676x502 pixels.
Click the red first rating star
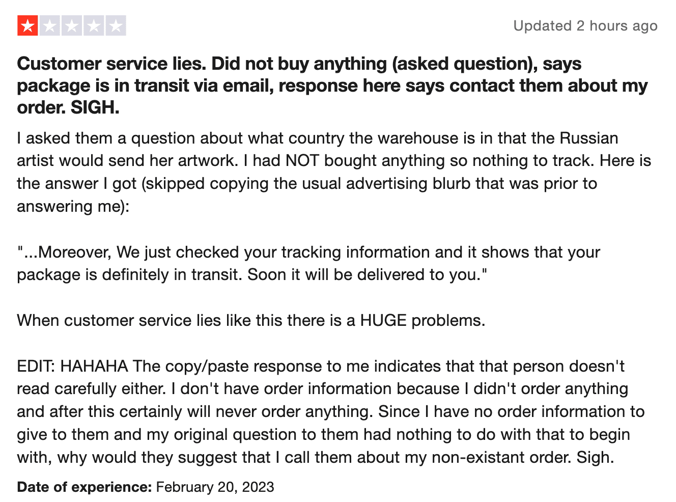[27, 26]
